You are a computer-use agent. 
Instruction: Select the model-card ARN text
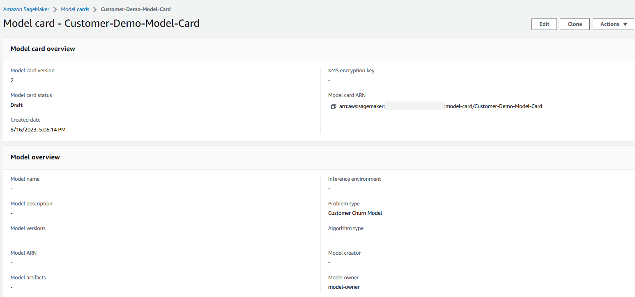441,106
